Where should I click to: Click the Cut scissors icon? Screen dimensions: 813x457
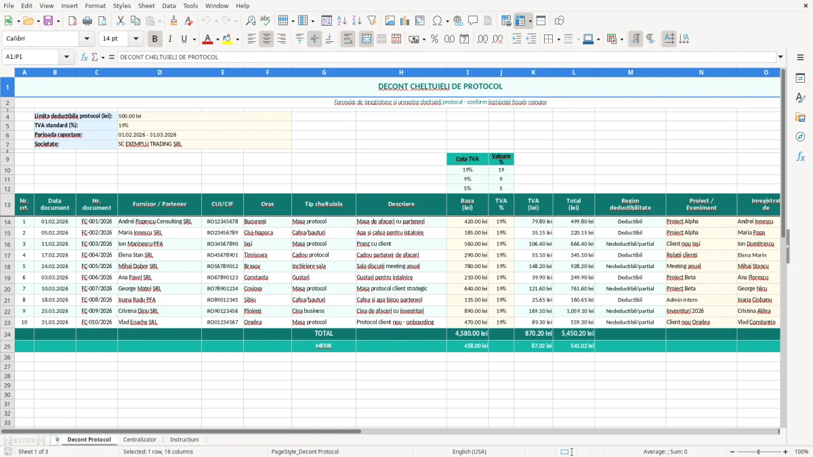[x=121, y=21]
